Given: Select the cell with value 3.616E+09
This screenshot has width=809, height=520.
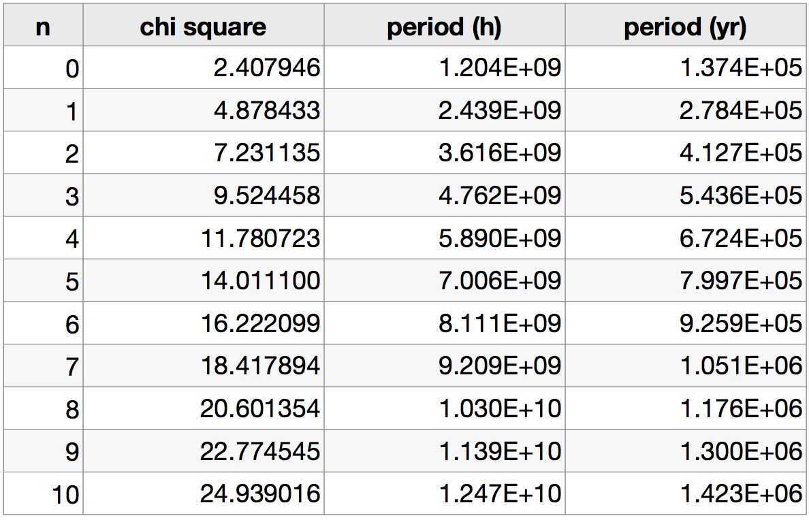Looking at the screenshot, I should click(444, 152).
